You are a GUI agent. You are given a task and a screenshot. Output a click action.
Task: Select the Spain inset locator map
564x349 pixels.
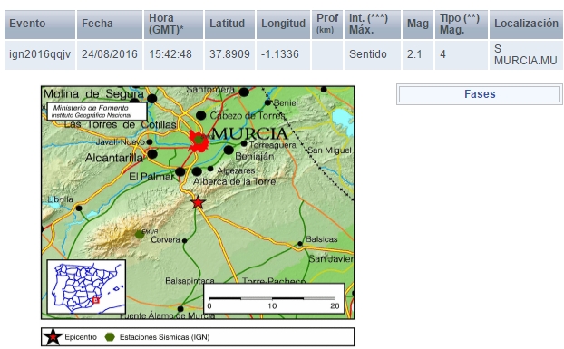click(x=86, y=286)
